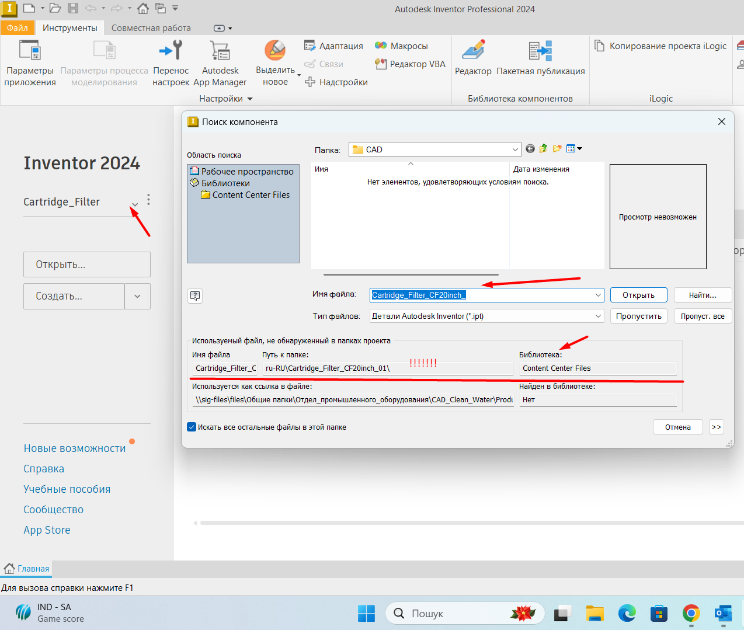Click the Открыть button in dialog
This screenshot has width=744, height=630.
pyautogui.click(x=638, y=295)
